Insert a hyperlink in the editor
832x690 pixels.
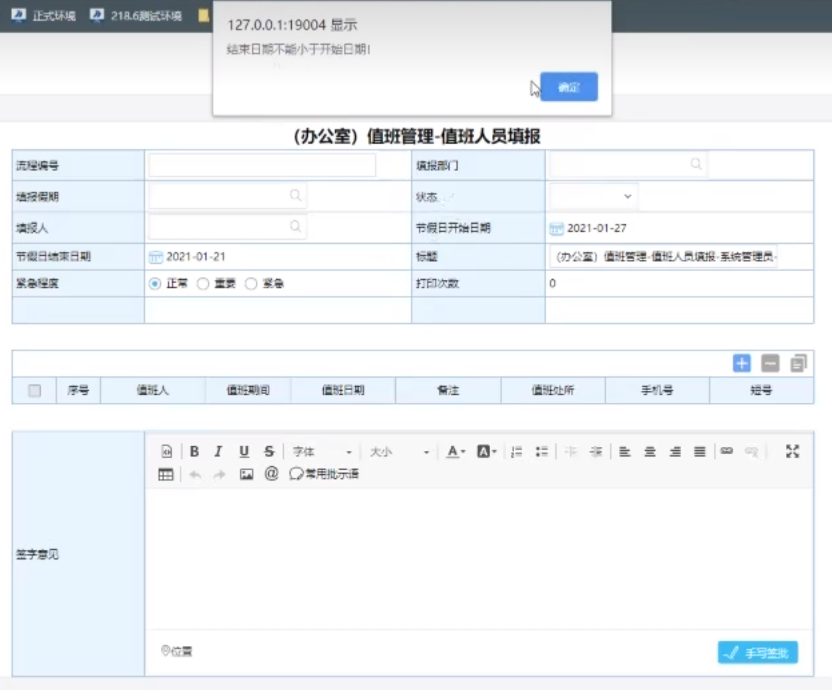coord(726,452)
